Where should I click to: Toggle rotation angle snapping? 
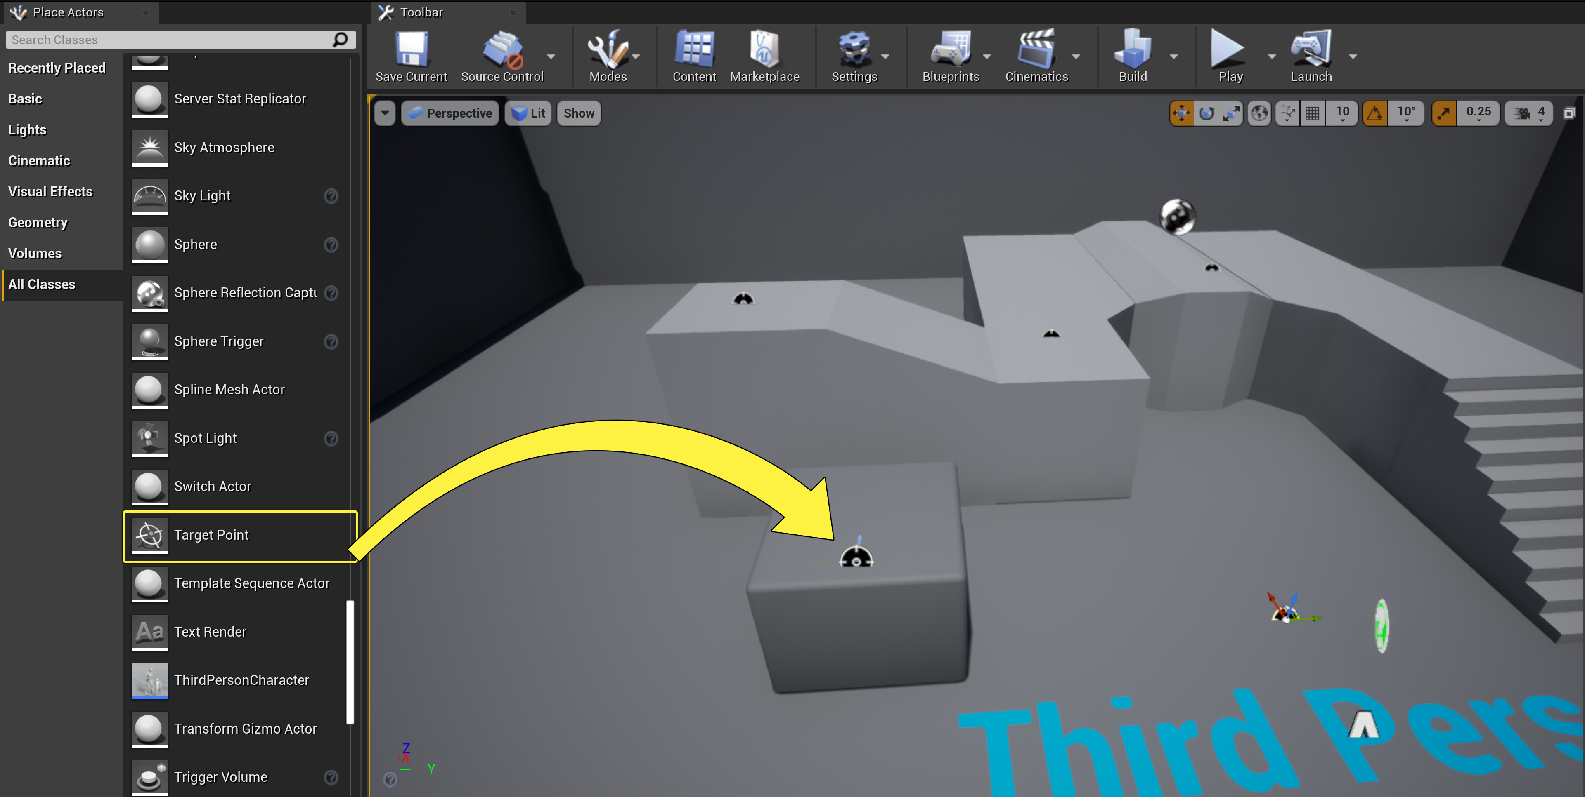coord(1374,113)
